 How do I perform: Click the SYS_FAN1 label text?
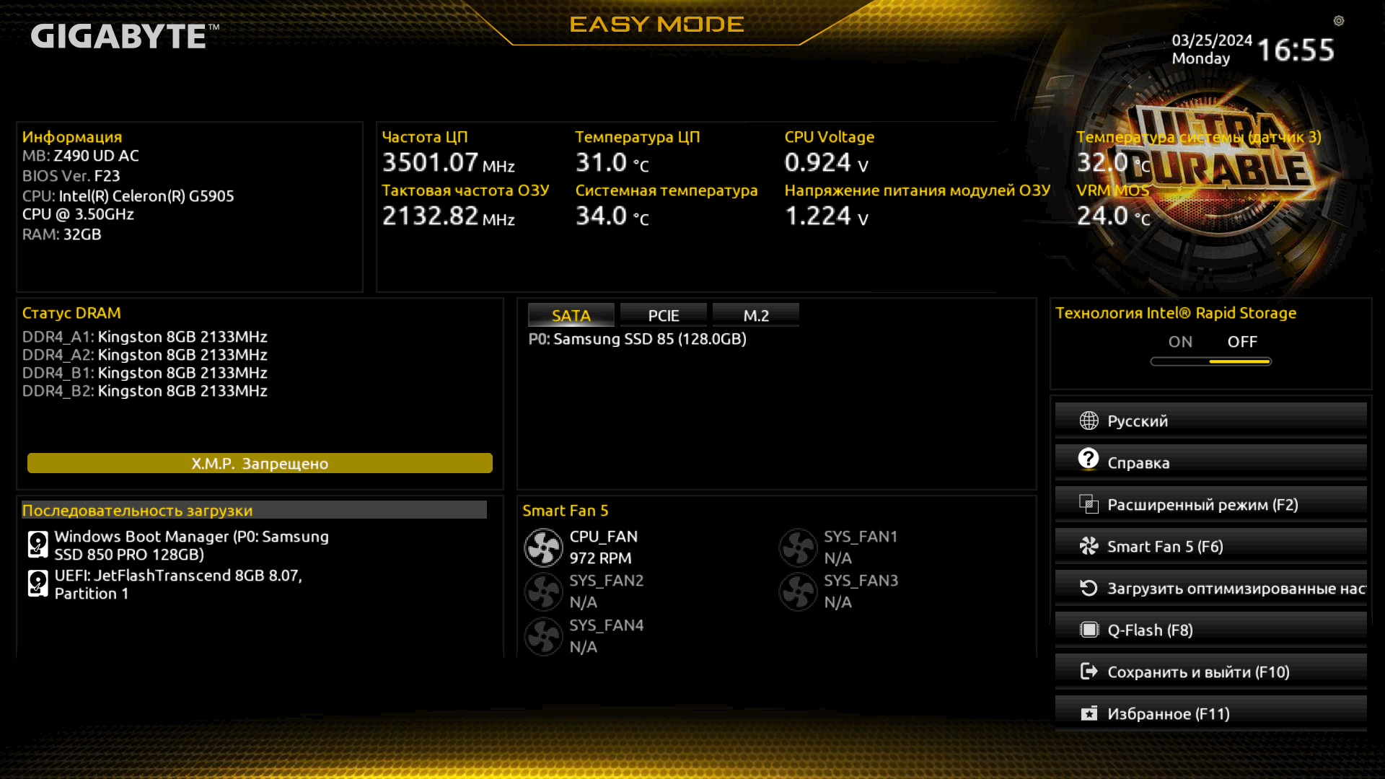point(861,537)
